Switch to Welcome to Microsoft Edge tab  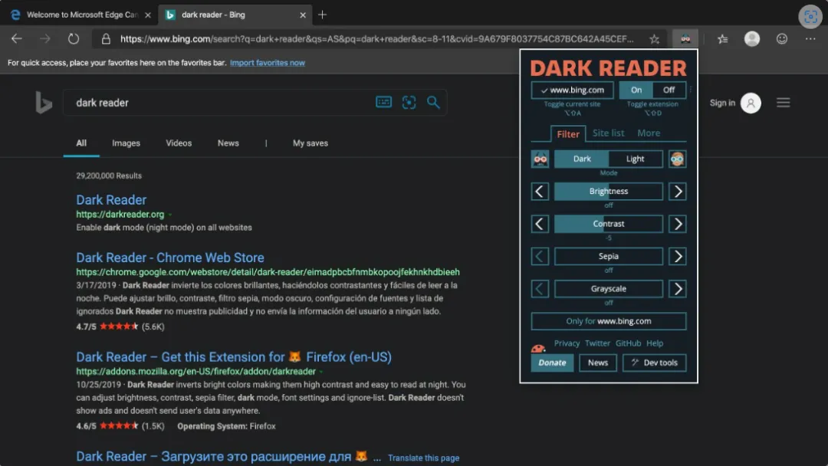coord(82,15)
